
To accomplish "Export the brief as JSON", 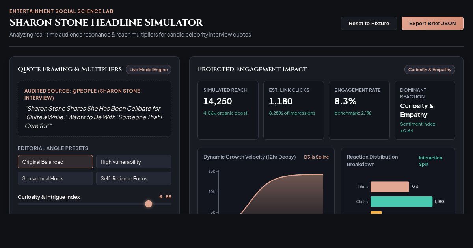I will (x=432, y=23).
